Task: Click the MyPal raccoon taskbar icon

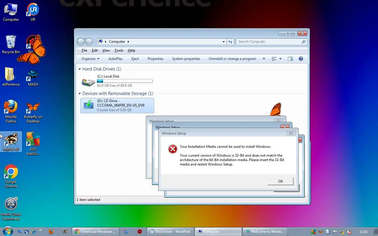Action: click(65, 232)
